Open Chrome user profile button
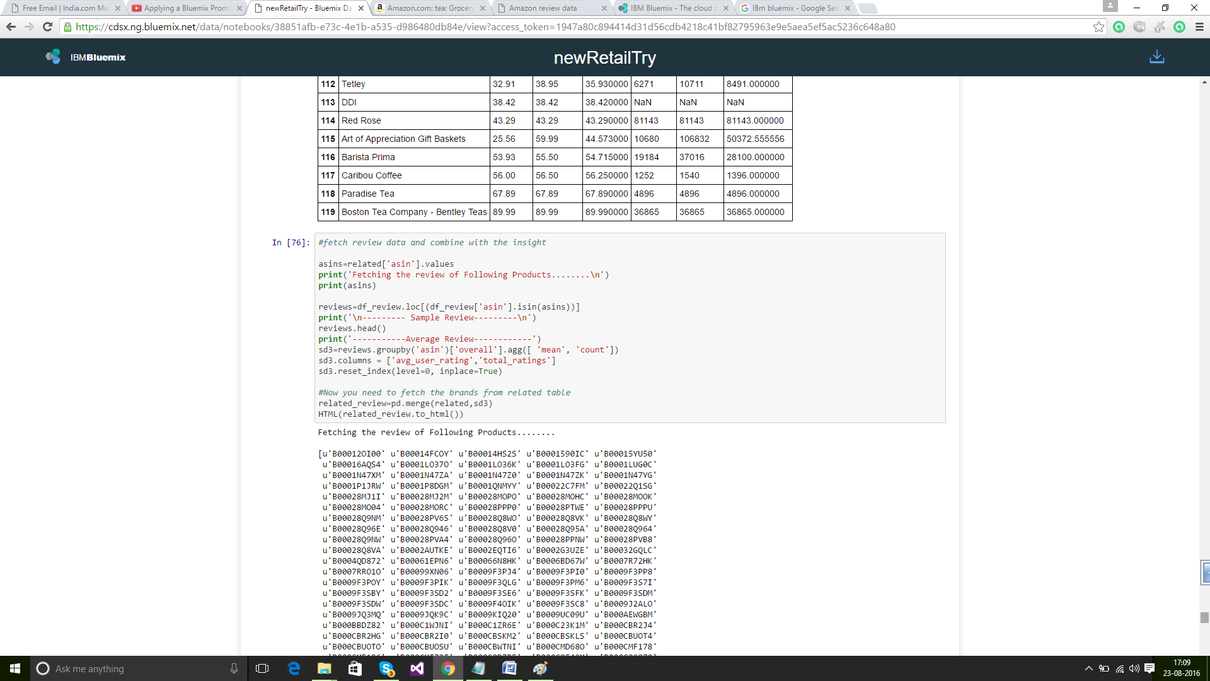This screenshot has height=681, width=1210. pos(1110,7)
